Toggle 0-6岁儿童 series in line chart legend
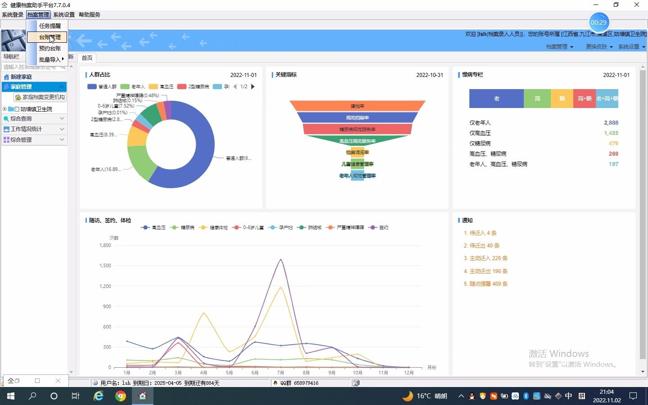The width and height of the screenshot is (648, 405). pos(248,228)
